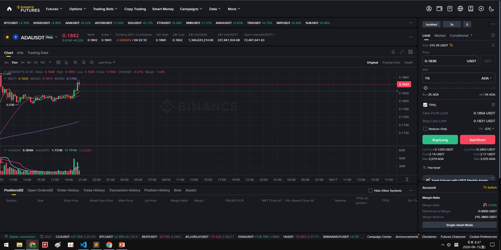This screenshot has height=250, width=501.
Task: Open the Campaign Center link
Action: 379,237
